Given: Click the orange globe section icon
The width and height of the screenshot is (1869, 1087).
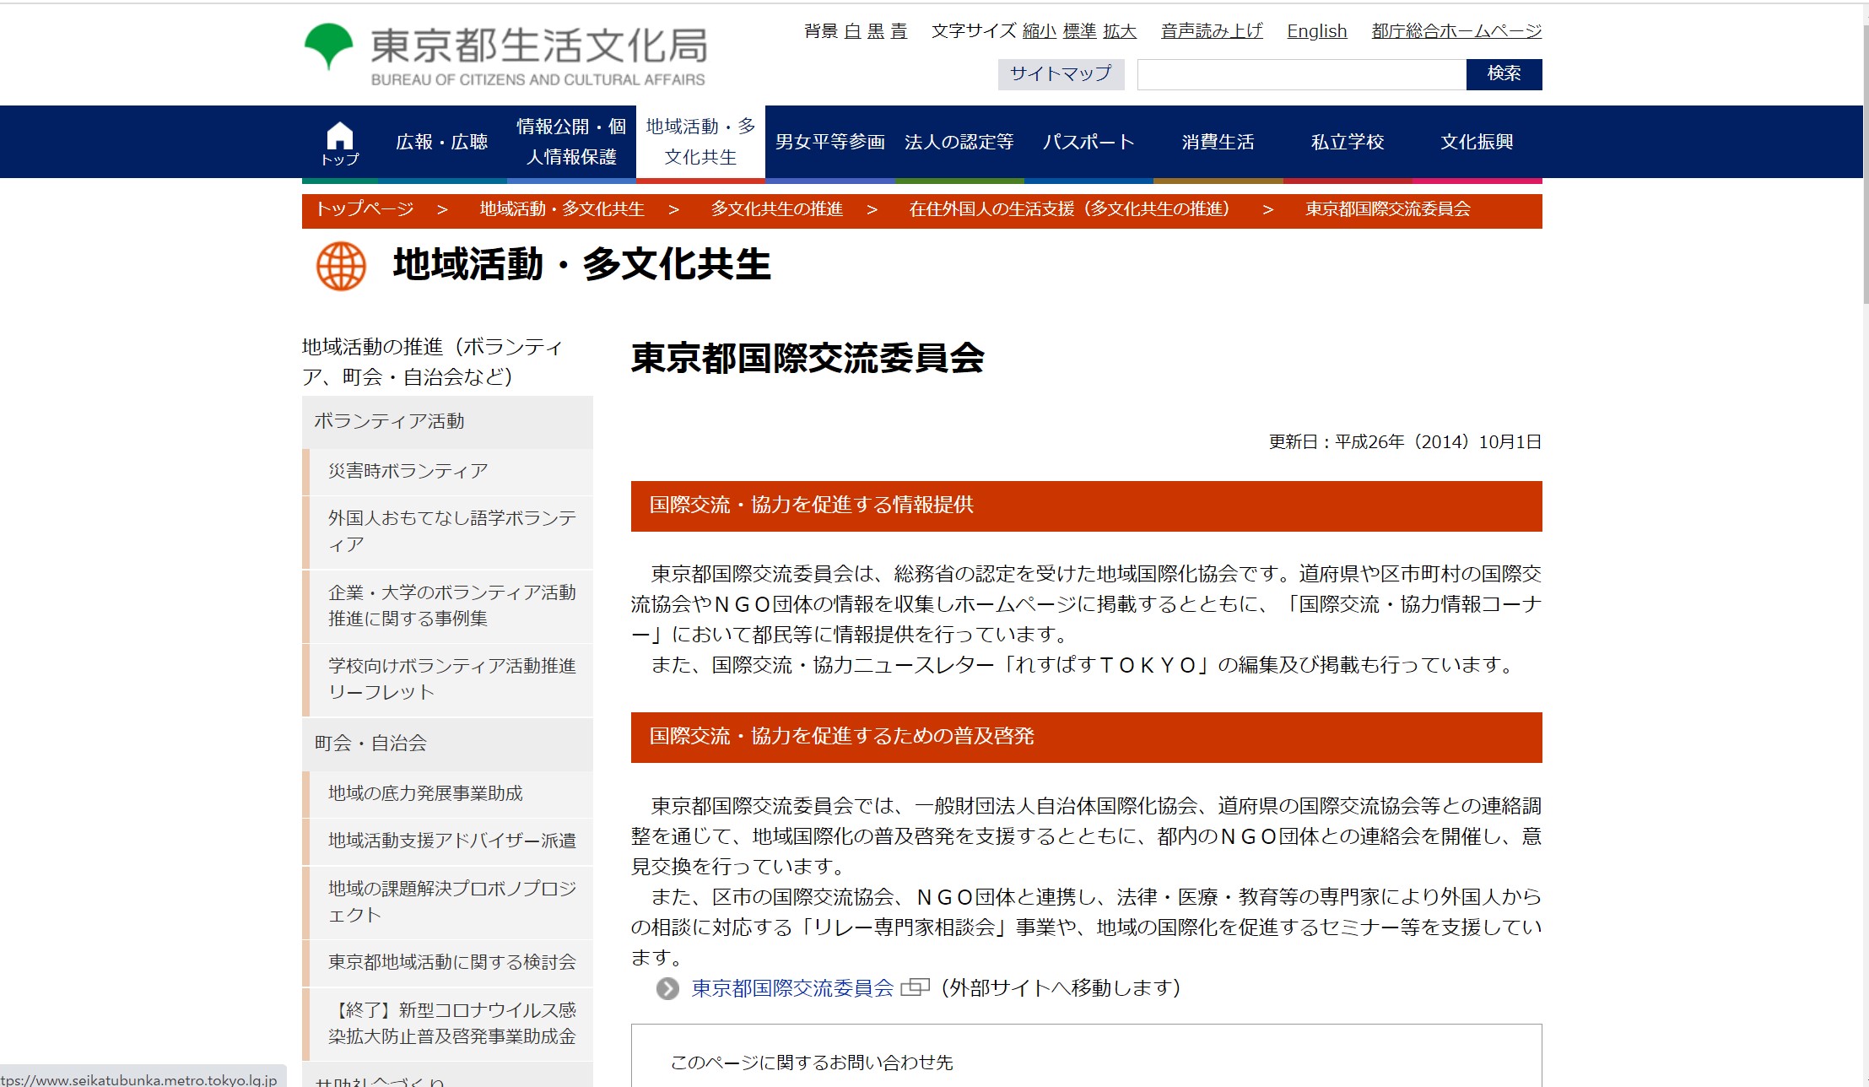Looking at the screenshot, I should point(341,266).
